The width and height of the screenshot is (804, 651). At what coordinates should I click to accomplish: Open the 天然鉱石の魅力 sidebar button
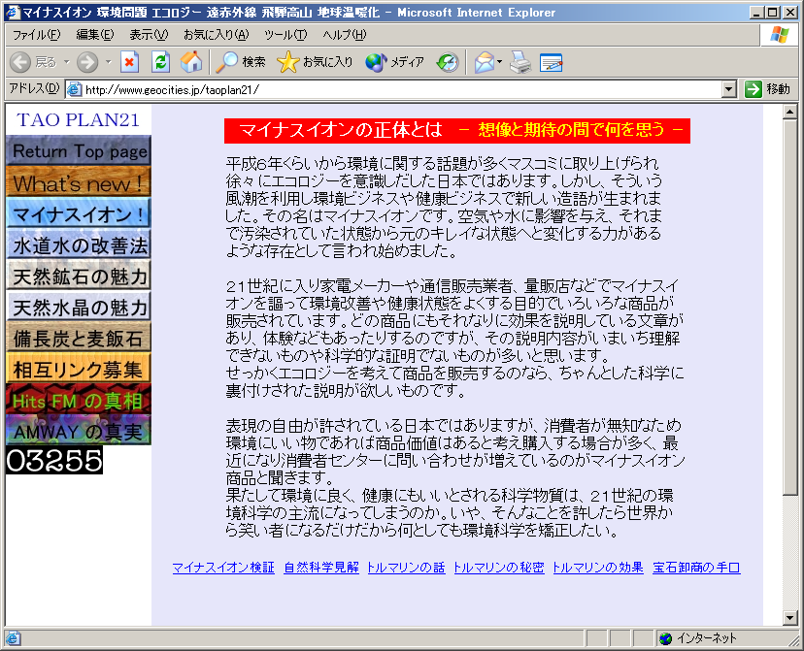[79, 277]
